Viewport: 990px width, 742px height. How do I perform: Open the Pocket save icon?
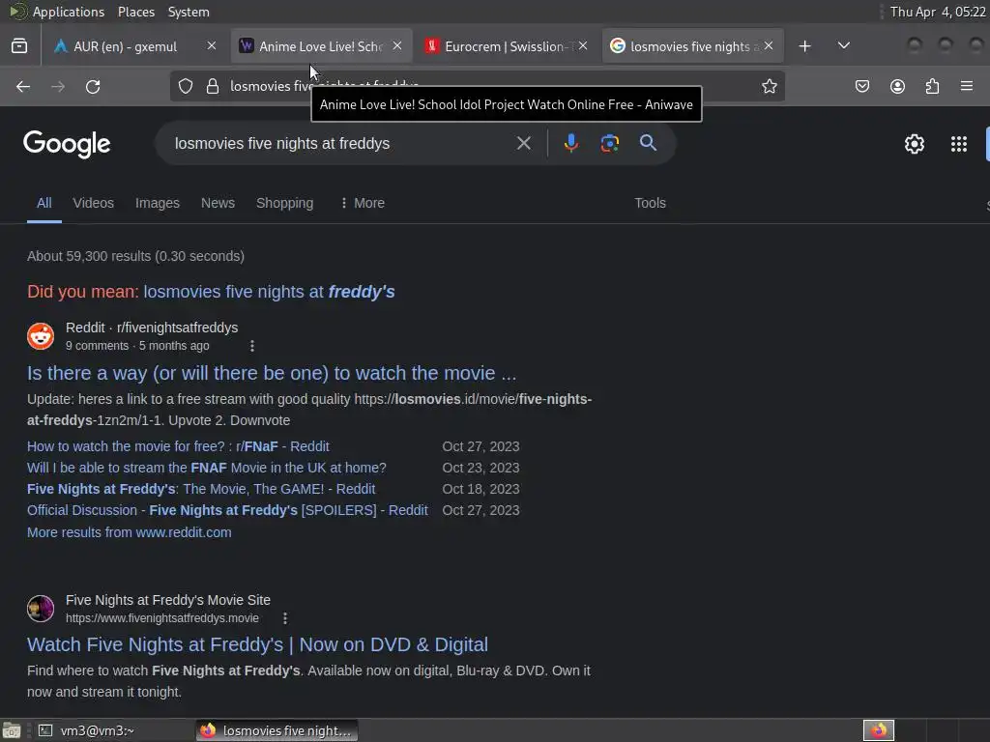861,86
